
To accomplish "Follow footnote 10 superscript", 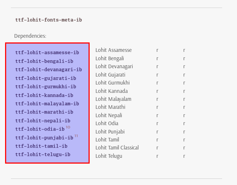I will click(x=68, y=127).
